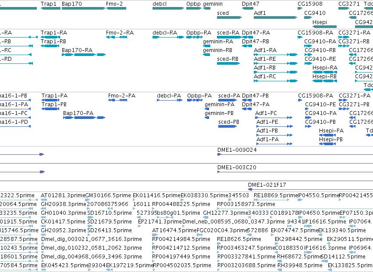
Task: Select the Hsepi gene label
Action: point(320,22)
